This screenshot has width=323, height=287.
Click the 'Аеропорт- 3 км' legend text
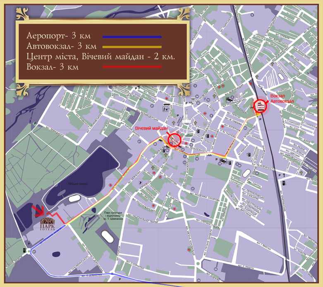[x=58, y=36]
